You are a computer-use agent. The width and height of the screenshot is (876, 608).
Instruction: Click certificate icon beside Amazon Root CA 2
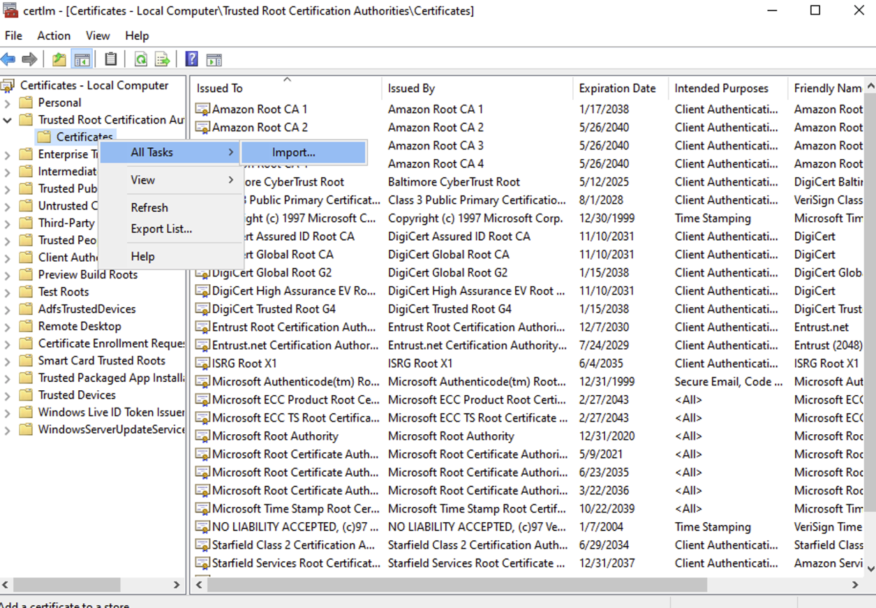pyautogui.click(x=202, y=127)
